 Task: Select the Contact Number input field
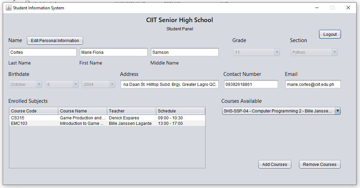pos(251,85)
